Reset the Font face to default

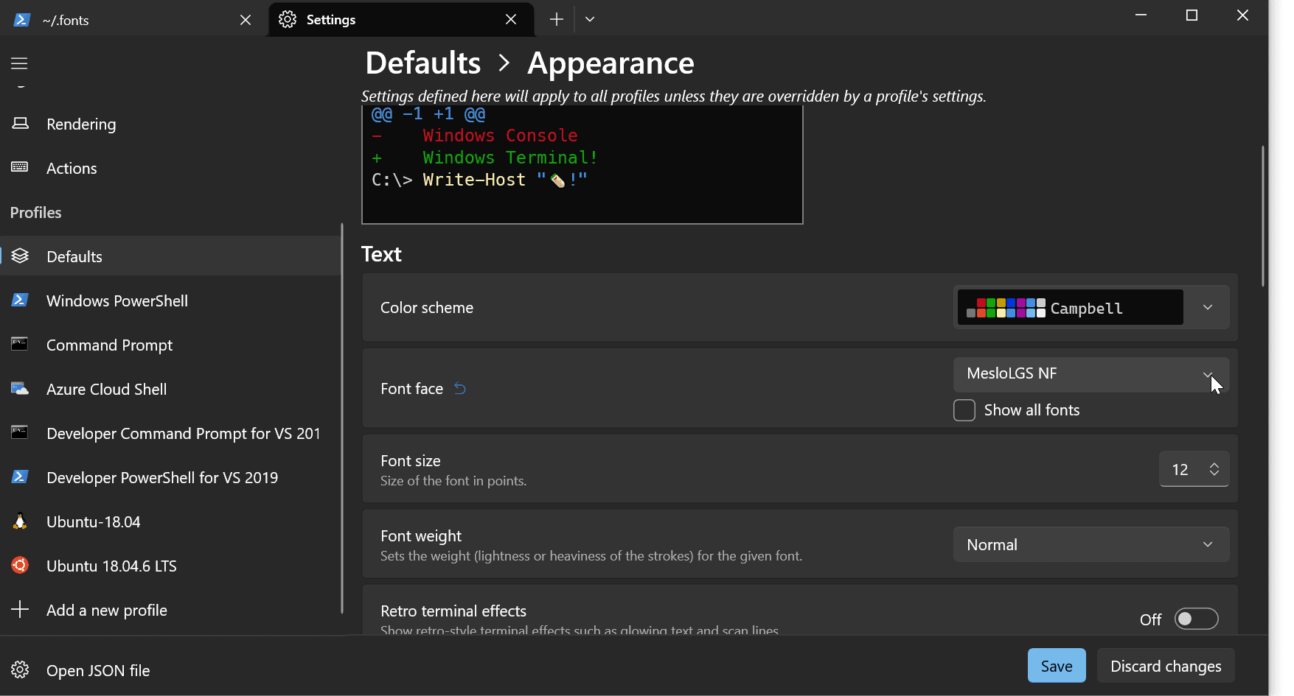click(x=460, y=388)
